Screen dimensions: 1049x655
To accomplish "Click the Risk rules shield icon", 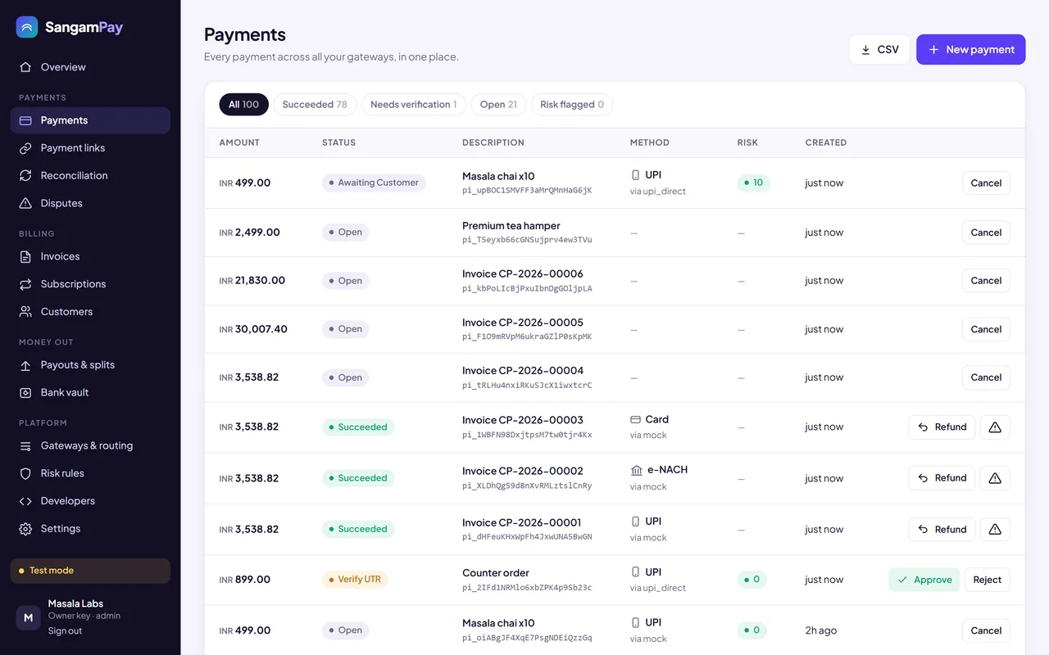I will click(x=25, y=474).
